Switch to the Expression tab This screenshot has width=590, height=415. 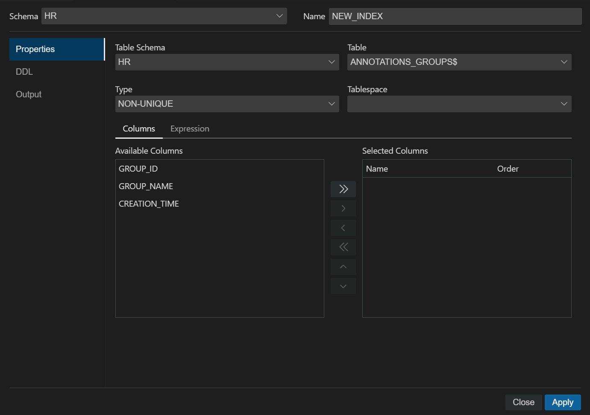(190, 129)
